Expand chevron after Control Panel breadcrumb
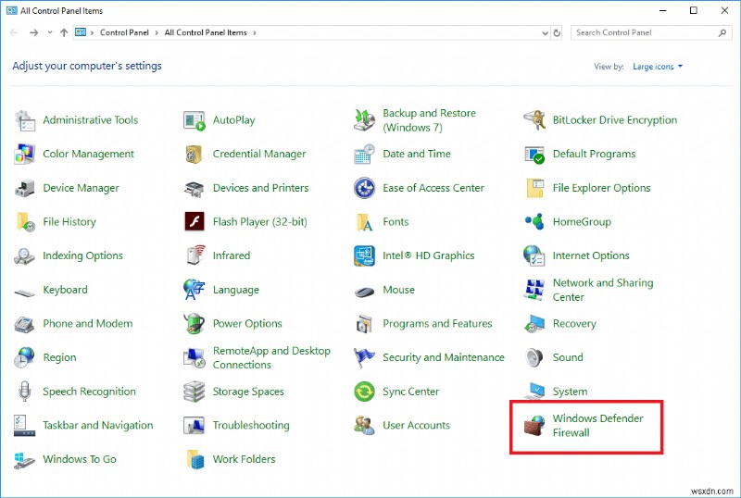 pos(157,32)
